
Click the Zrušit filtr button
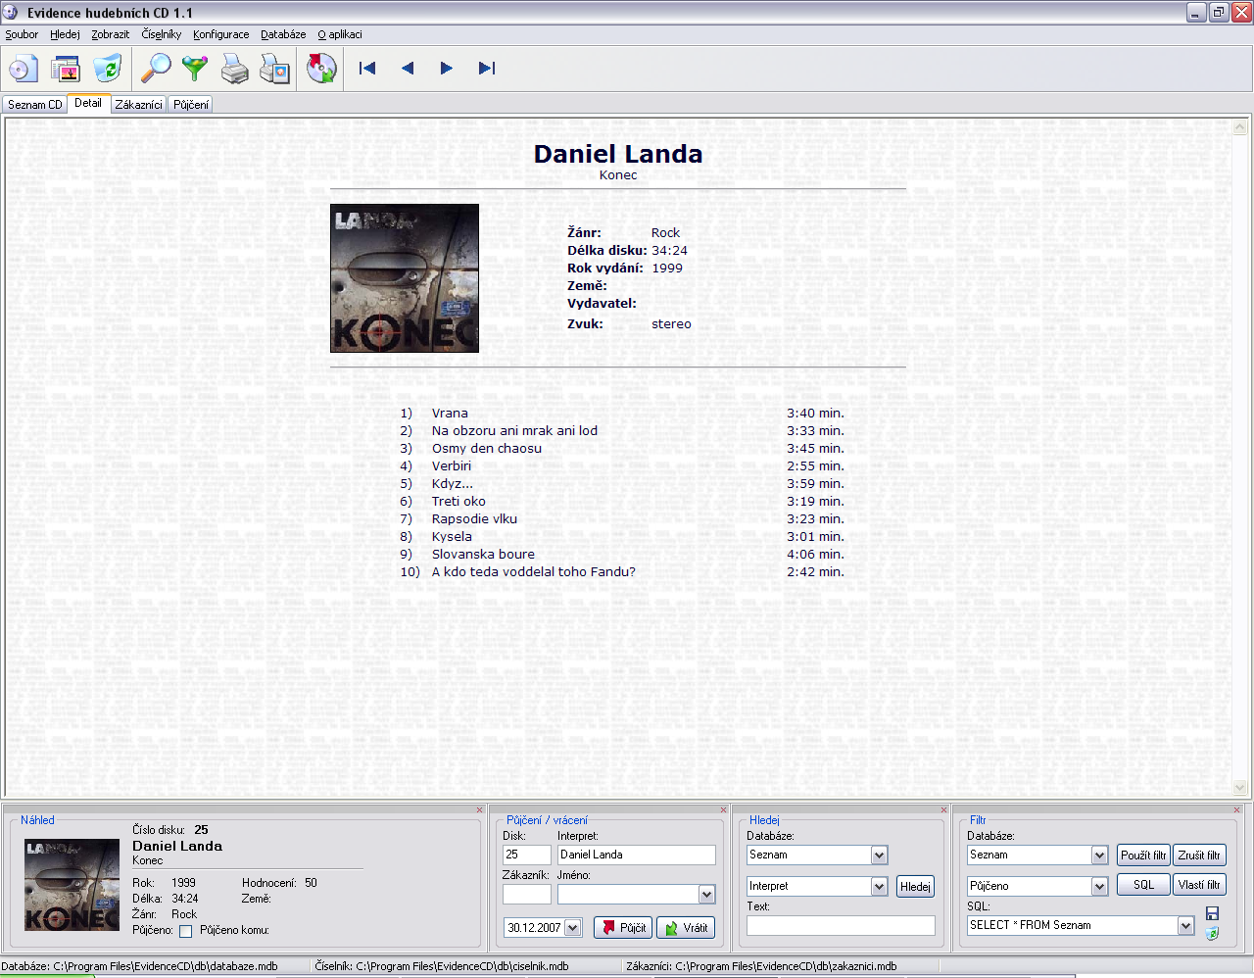point(1199,856)
